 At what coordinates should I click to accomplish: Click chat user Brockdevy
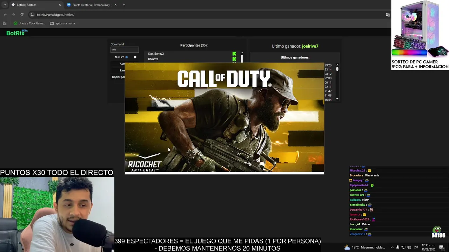pyautogui.click(x=356, y=176)
